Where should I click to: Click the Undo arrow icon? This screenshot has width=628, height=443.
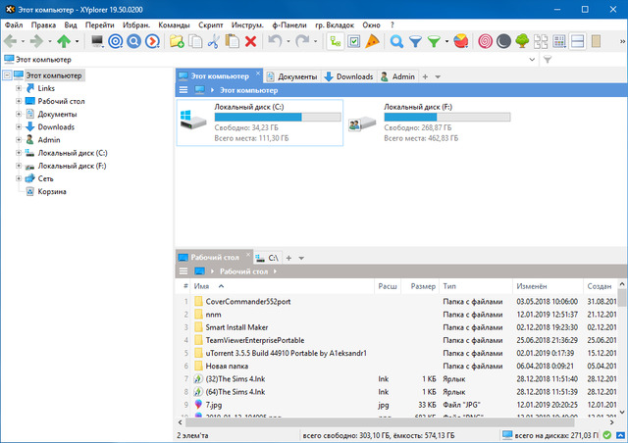pyautogui.click(x=277, y=41)
